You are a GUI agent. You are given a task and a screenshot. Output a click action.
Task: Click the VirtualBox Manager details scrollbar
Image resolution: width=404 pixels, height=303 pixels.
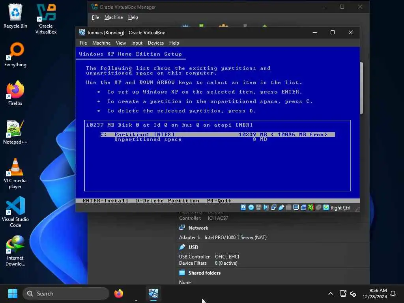tap(361, 88)
